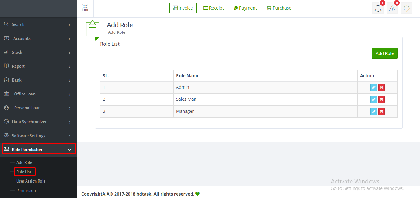Delete the Manager role via trash icon
This screenshot has width=420, height=198.
coord(381,112)
